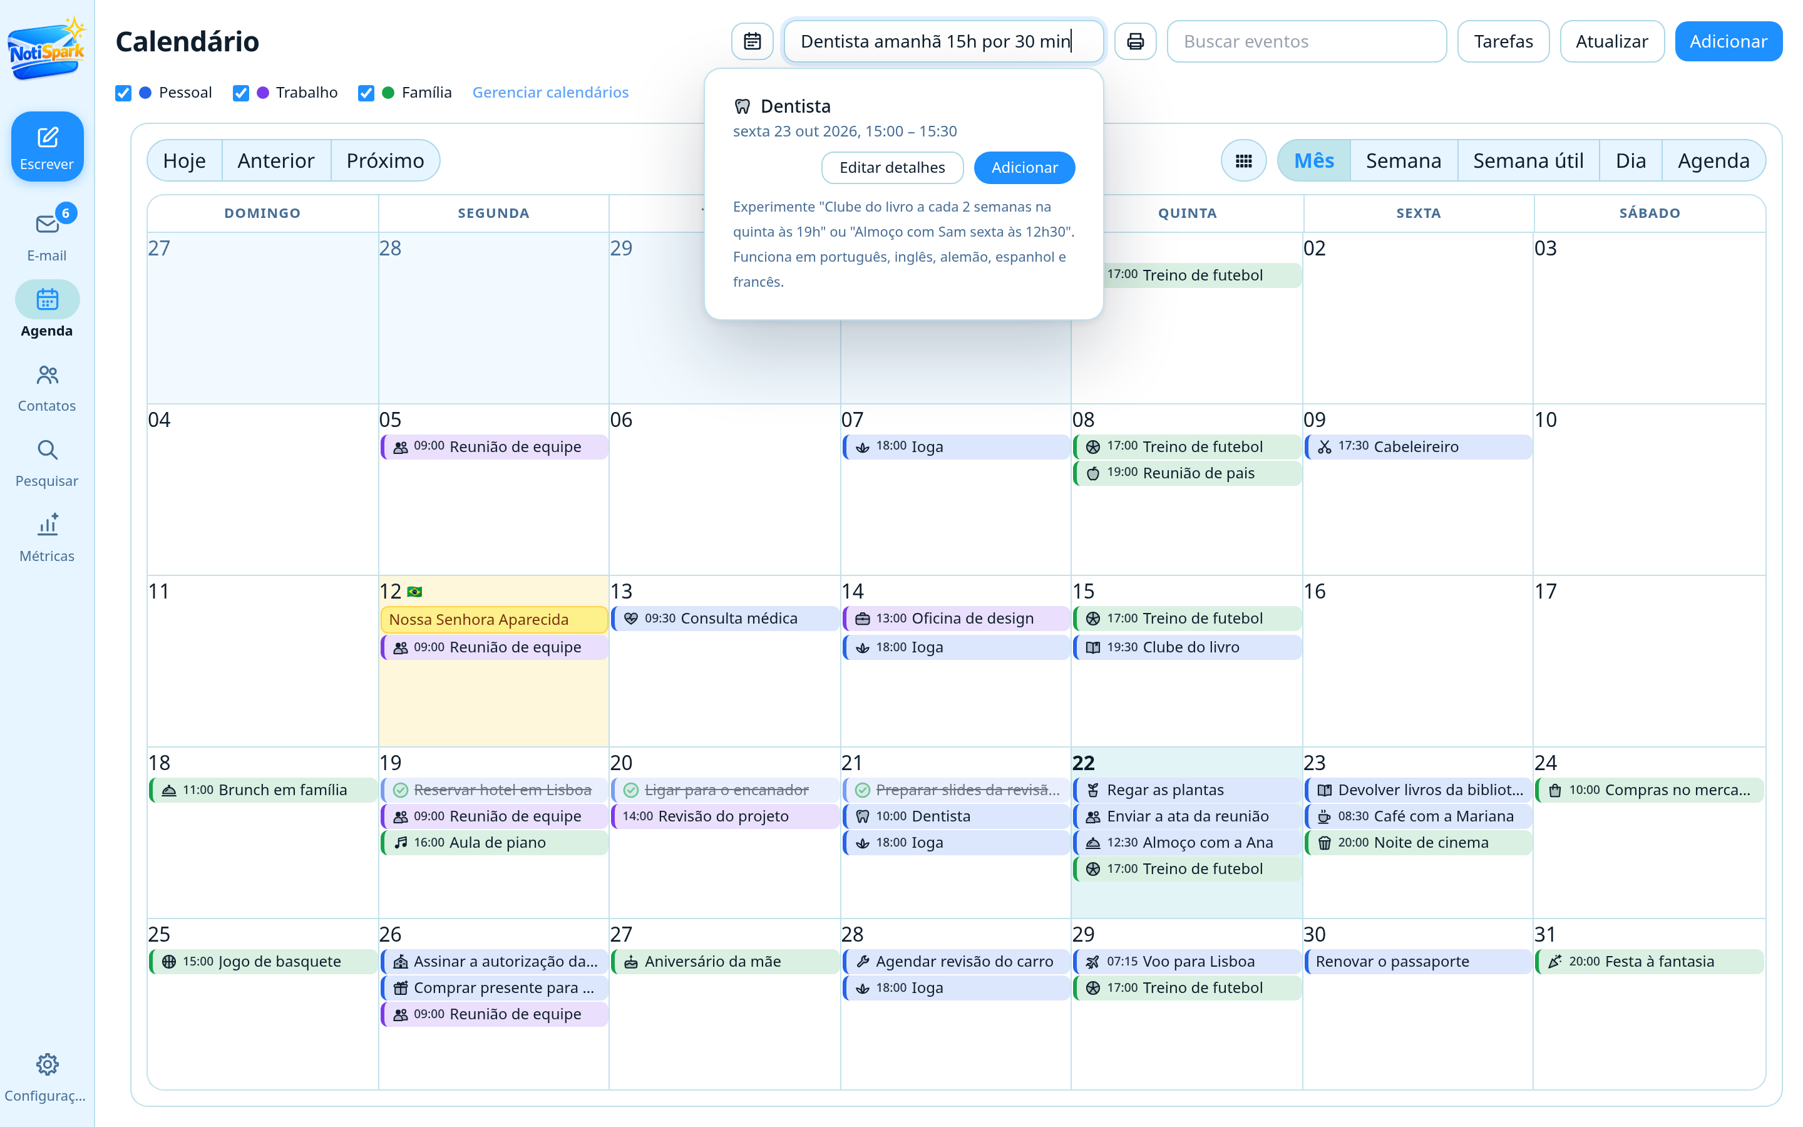Click the Pessoal blue color dot
Image resolution: width=1803 pixels, height=1127 pixels.
pyautogui.click(x=146, y=93)
